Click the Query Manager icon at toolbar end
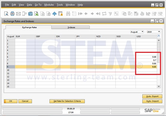 pyautogui.click(x=160, y=14)
